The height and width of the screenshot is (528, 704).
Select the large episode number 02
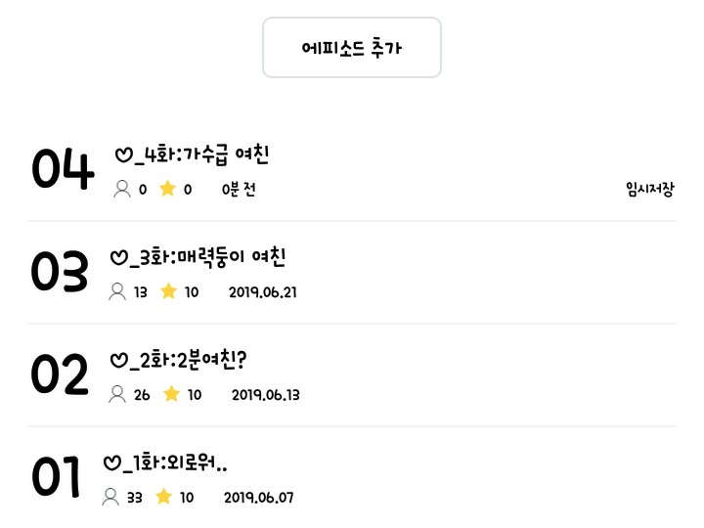pos(60,374)
